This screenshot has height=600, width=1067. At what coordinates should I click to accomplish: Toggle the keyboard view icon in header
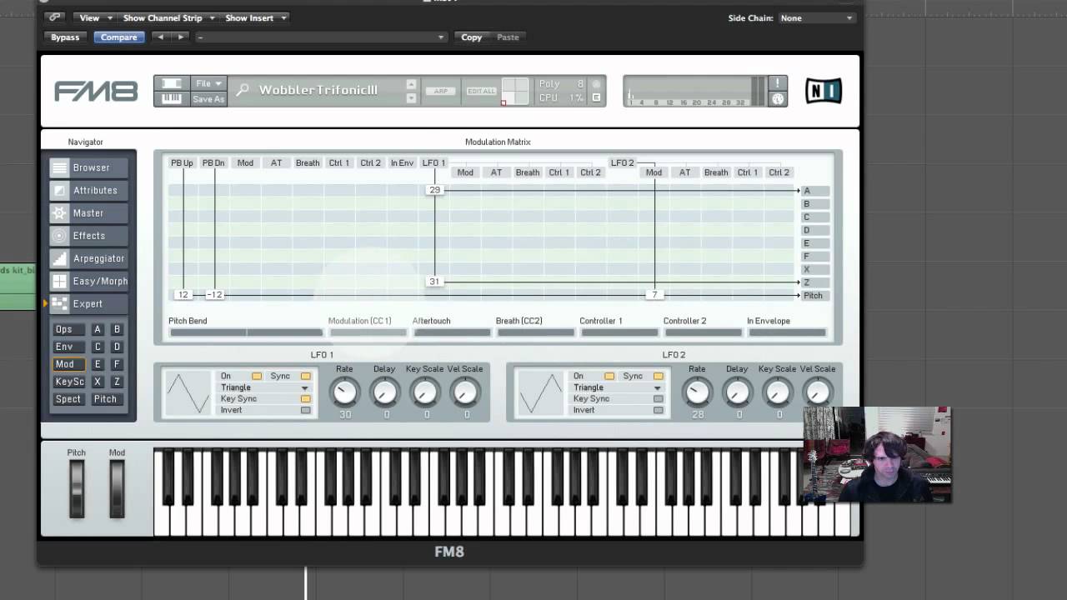point(171,98)
